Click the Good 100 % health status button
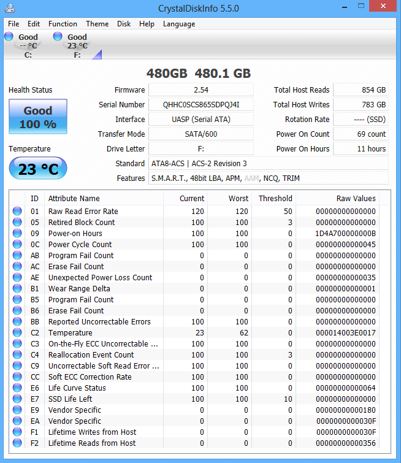 [x=38, y=117]
